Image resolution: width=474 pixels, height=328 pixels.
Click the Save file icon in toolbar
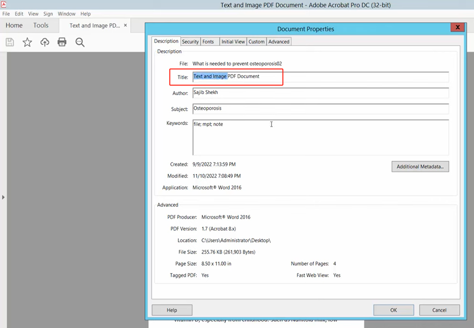[10, 42]
